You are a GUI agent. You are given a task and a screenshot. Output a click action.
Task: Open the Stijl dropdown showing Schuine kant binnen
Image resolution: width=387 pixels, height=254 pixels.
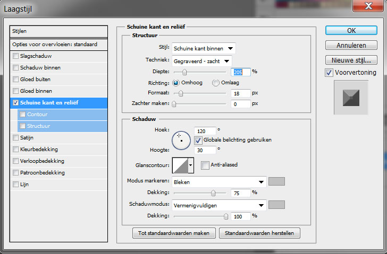coord(204,48)
